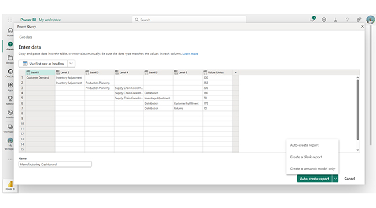Screen dimensions: 376x208
Task: Open My workspace avatar in sidebar
Action: pyautogui.click(x=10, y=140)
